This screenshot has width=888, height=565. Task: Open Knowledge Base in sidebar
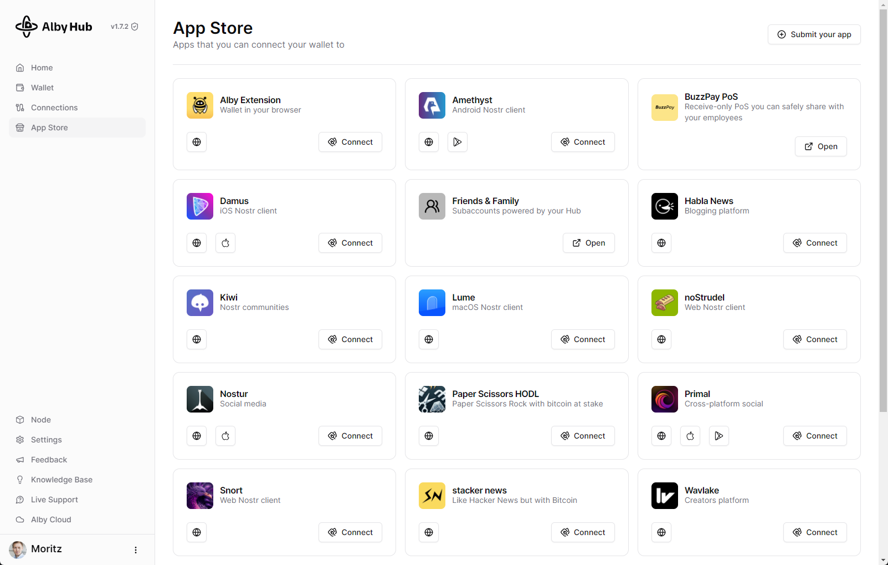[x=77, y=480]
